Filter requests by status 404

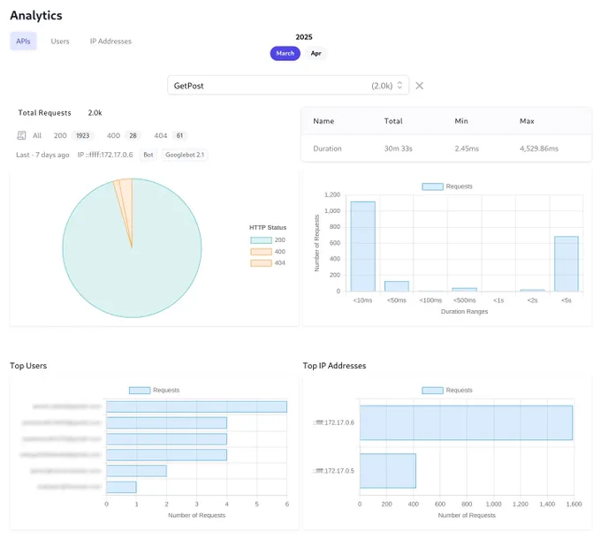pos(161,135)
